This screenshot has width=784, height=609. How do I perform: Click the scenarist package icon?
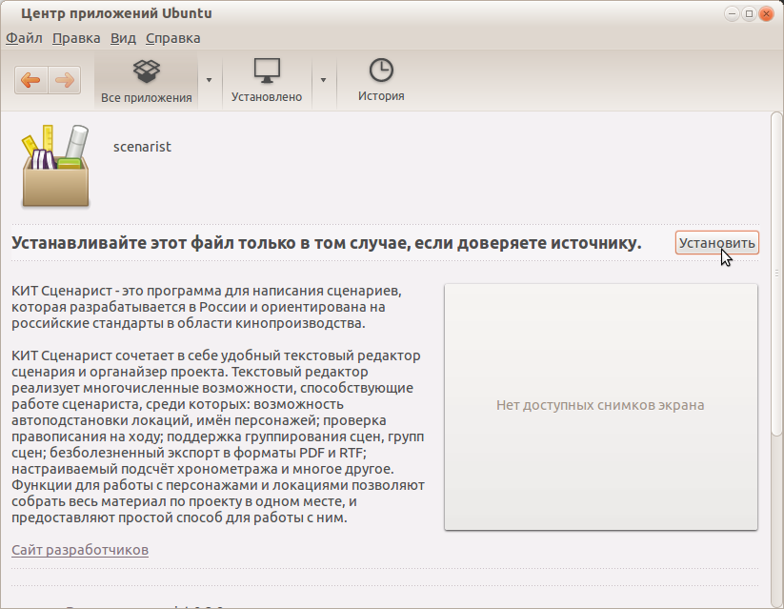[x=55, y=166]
